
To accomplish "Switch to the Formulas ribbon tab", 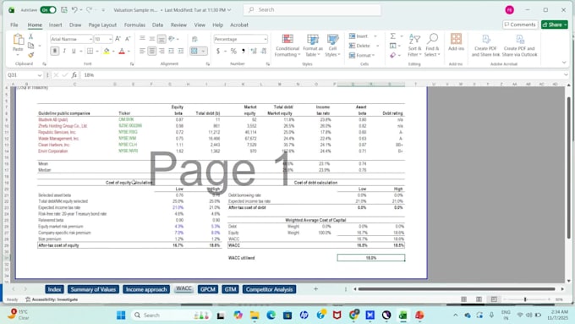I will coord(134,25).
